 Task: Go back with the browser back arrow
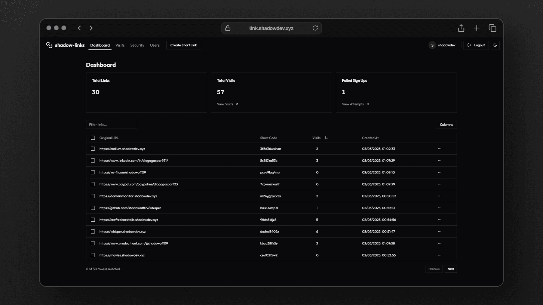(79, 28)
